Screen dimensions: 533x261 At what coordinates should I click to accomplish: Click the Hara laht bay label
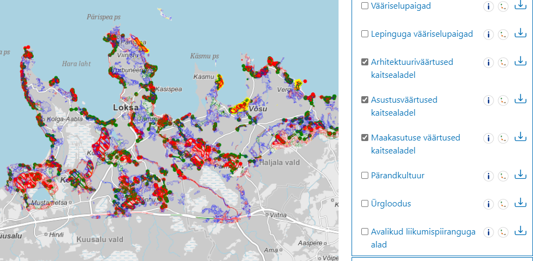coord(76,64)
